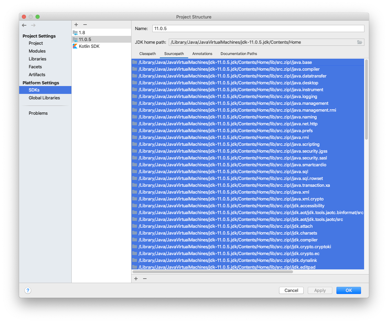Switch to the Classpath tab
388x323 pixels.
pyautogui.click(x=148, y=54)
